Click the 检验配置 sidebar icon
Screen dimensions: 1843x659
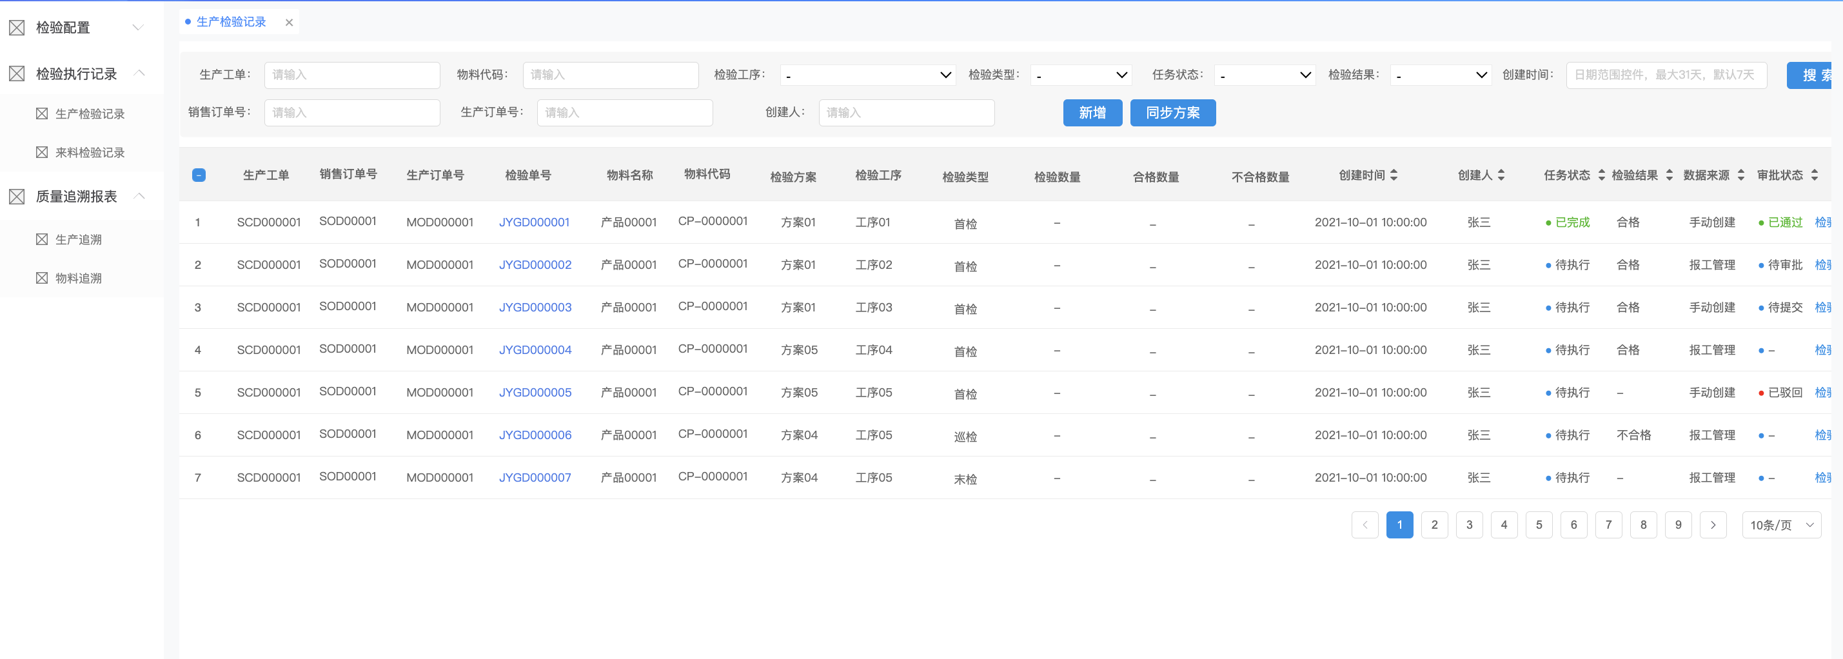pyautogui.click(x=17, y=28)
